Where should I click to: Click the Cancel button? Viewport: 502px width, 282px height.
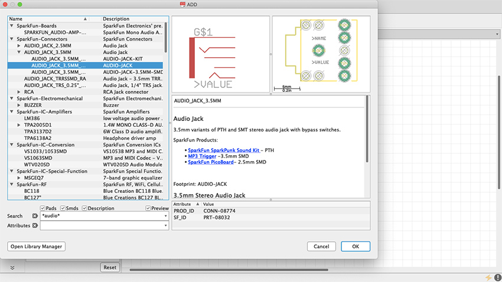(321, 246)
